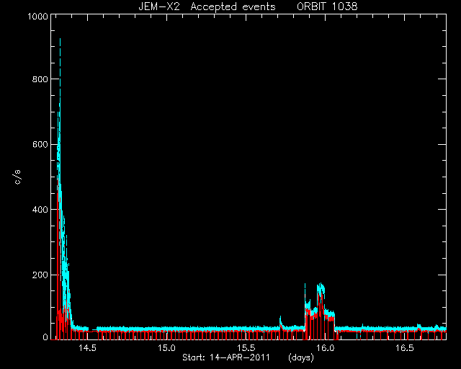Click the 15.5 x-axis tick label
The height and width of the screenshot is (369, 461).
coord(246,348)
